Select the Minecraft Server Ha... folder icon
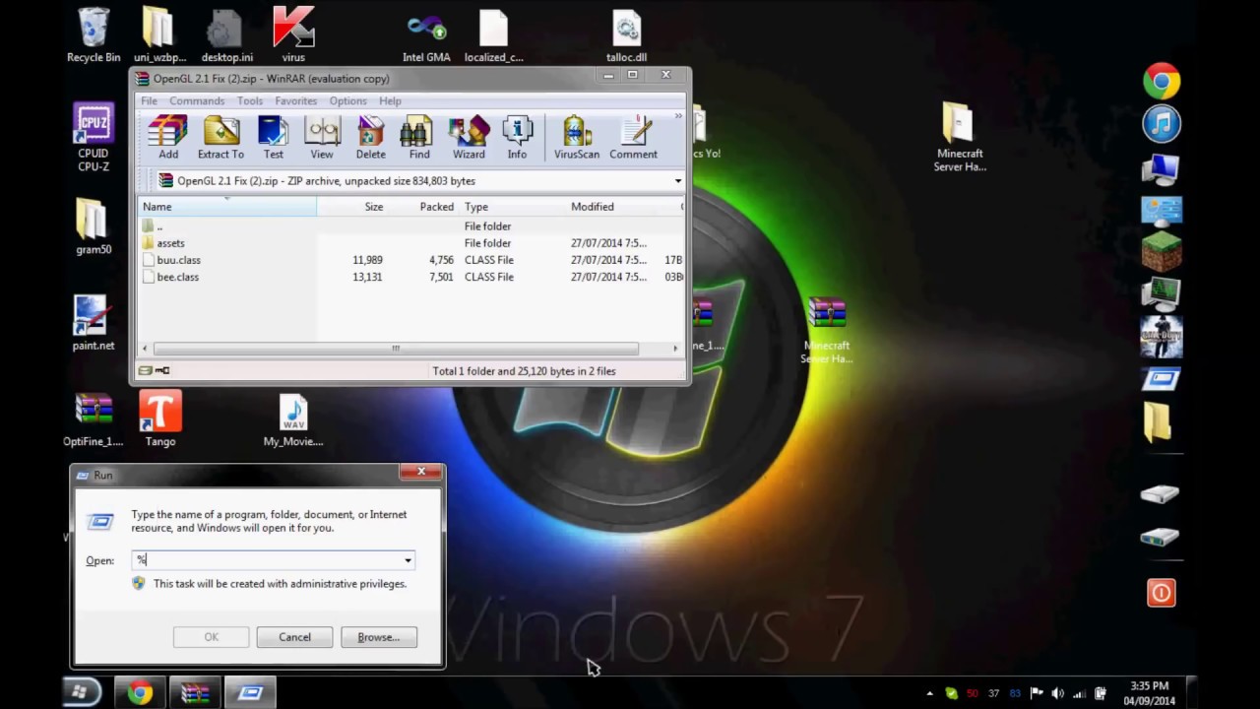The image size is (1260, 709). point(960,137)
